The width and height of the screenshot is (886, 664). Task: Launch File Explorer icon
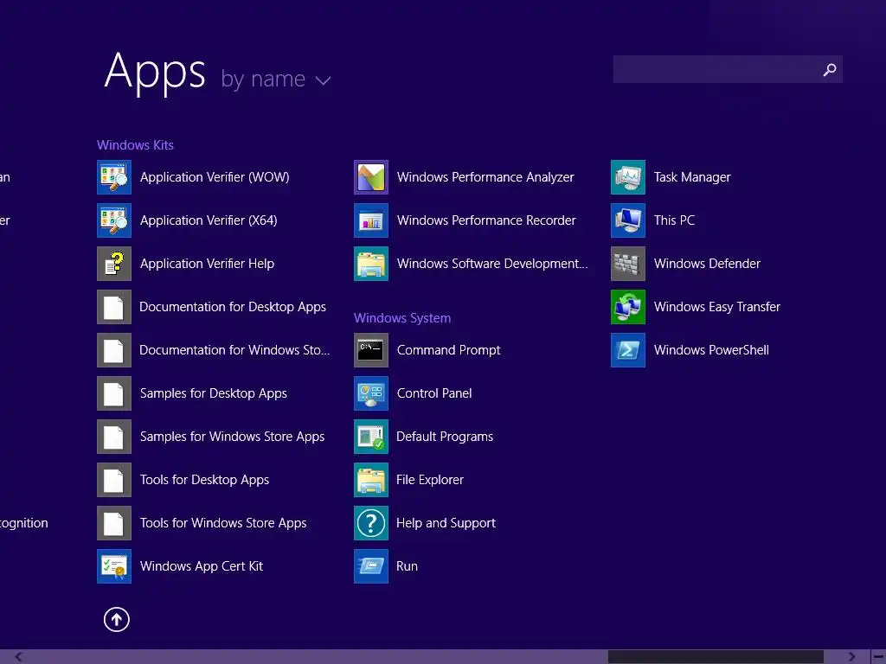pyautogui.click(x=371, y=480)
